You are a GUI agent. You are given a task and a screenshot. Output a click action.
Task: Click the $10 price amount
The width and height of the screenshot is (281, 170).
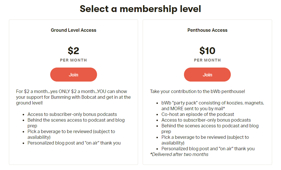click(x=207, y=51)
